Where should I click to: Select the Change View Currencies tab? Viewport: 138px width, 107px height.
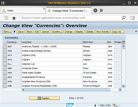click(x=69, y=11)
